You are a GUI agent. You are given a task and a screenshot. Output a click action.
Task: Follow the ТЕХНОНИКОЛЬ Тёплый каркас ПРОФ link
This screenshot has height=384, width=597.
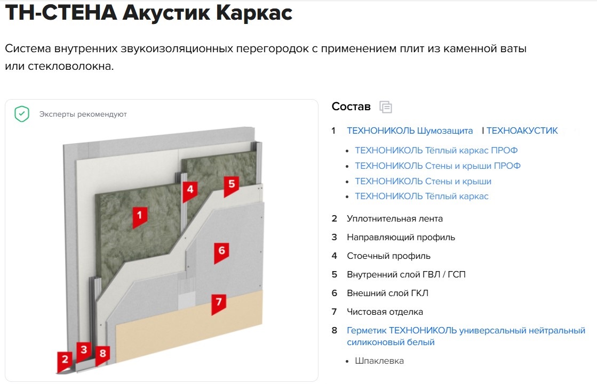click(436, 150)
